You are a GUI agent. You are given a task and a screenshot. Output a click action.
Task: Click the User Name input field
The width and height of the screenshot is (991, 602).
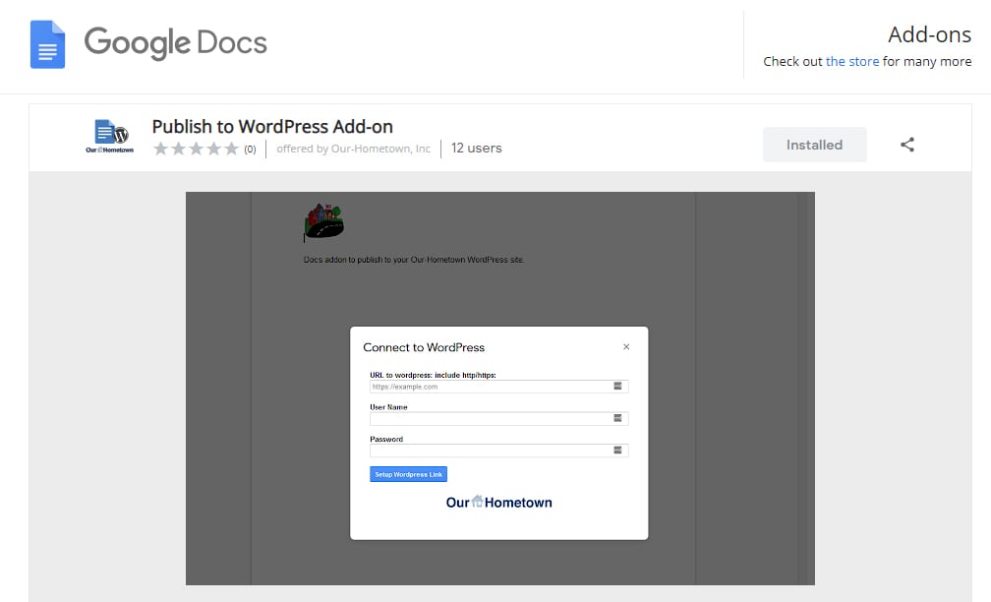[498, 419]
